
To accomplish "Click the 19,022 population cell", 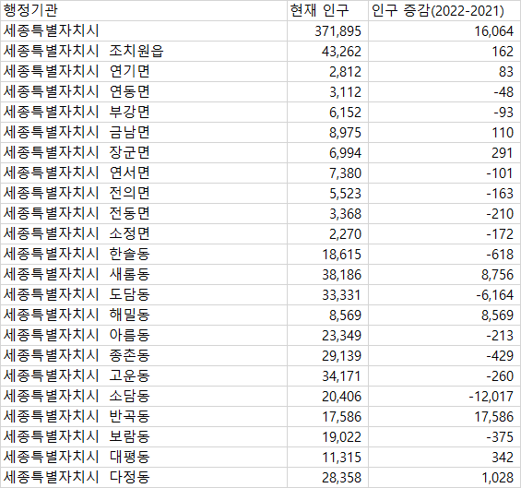I will coord(327,437).
